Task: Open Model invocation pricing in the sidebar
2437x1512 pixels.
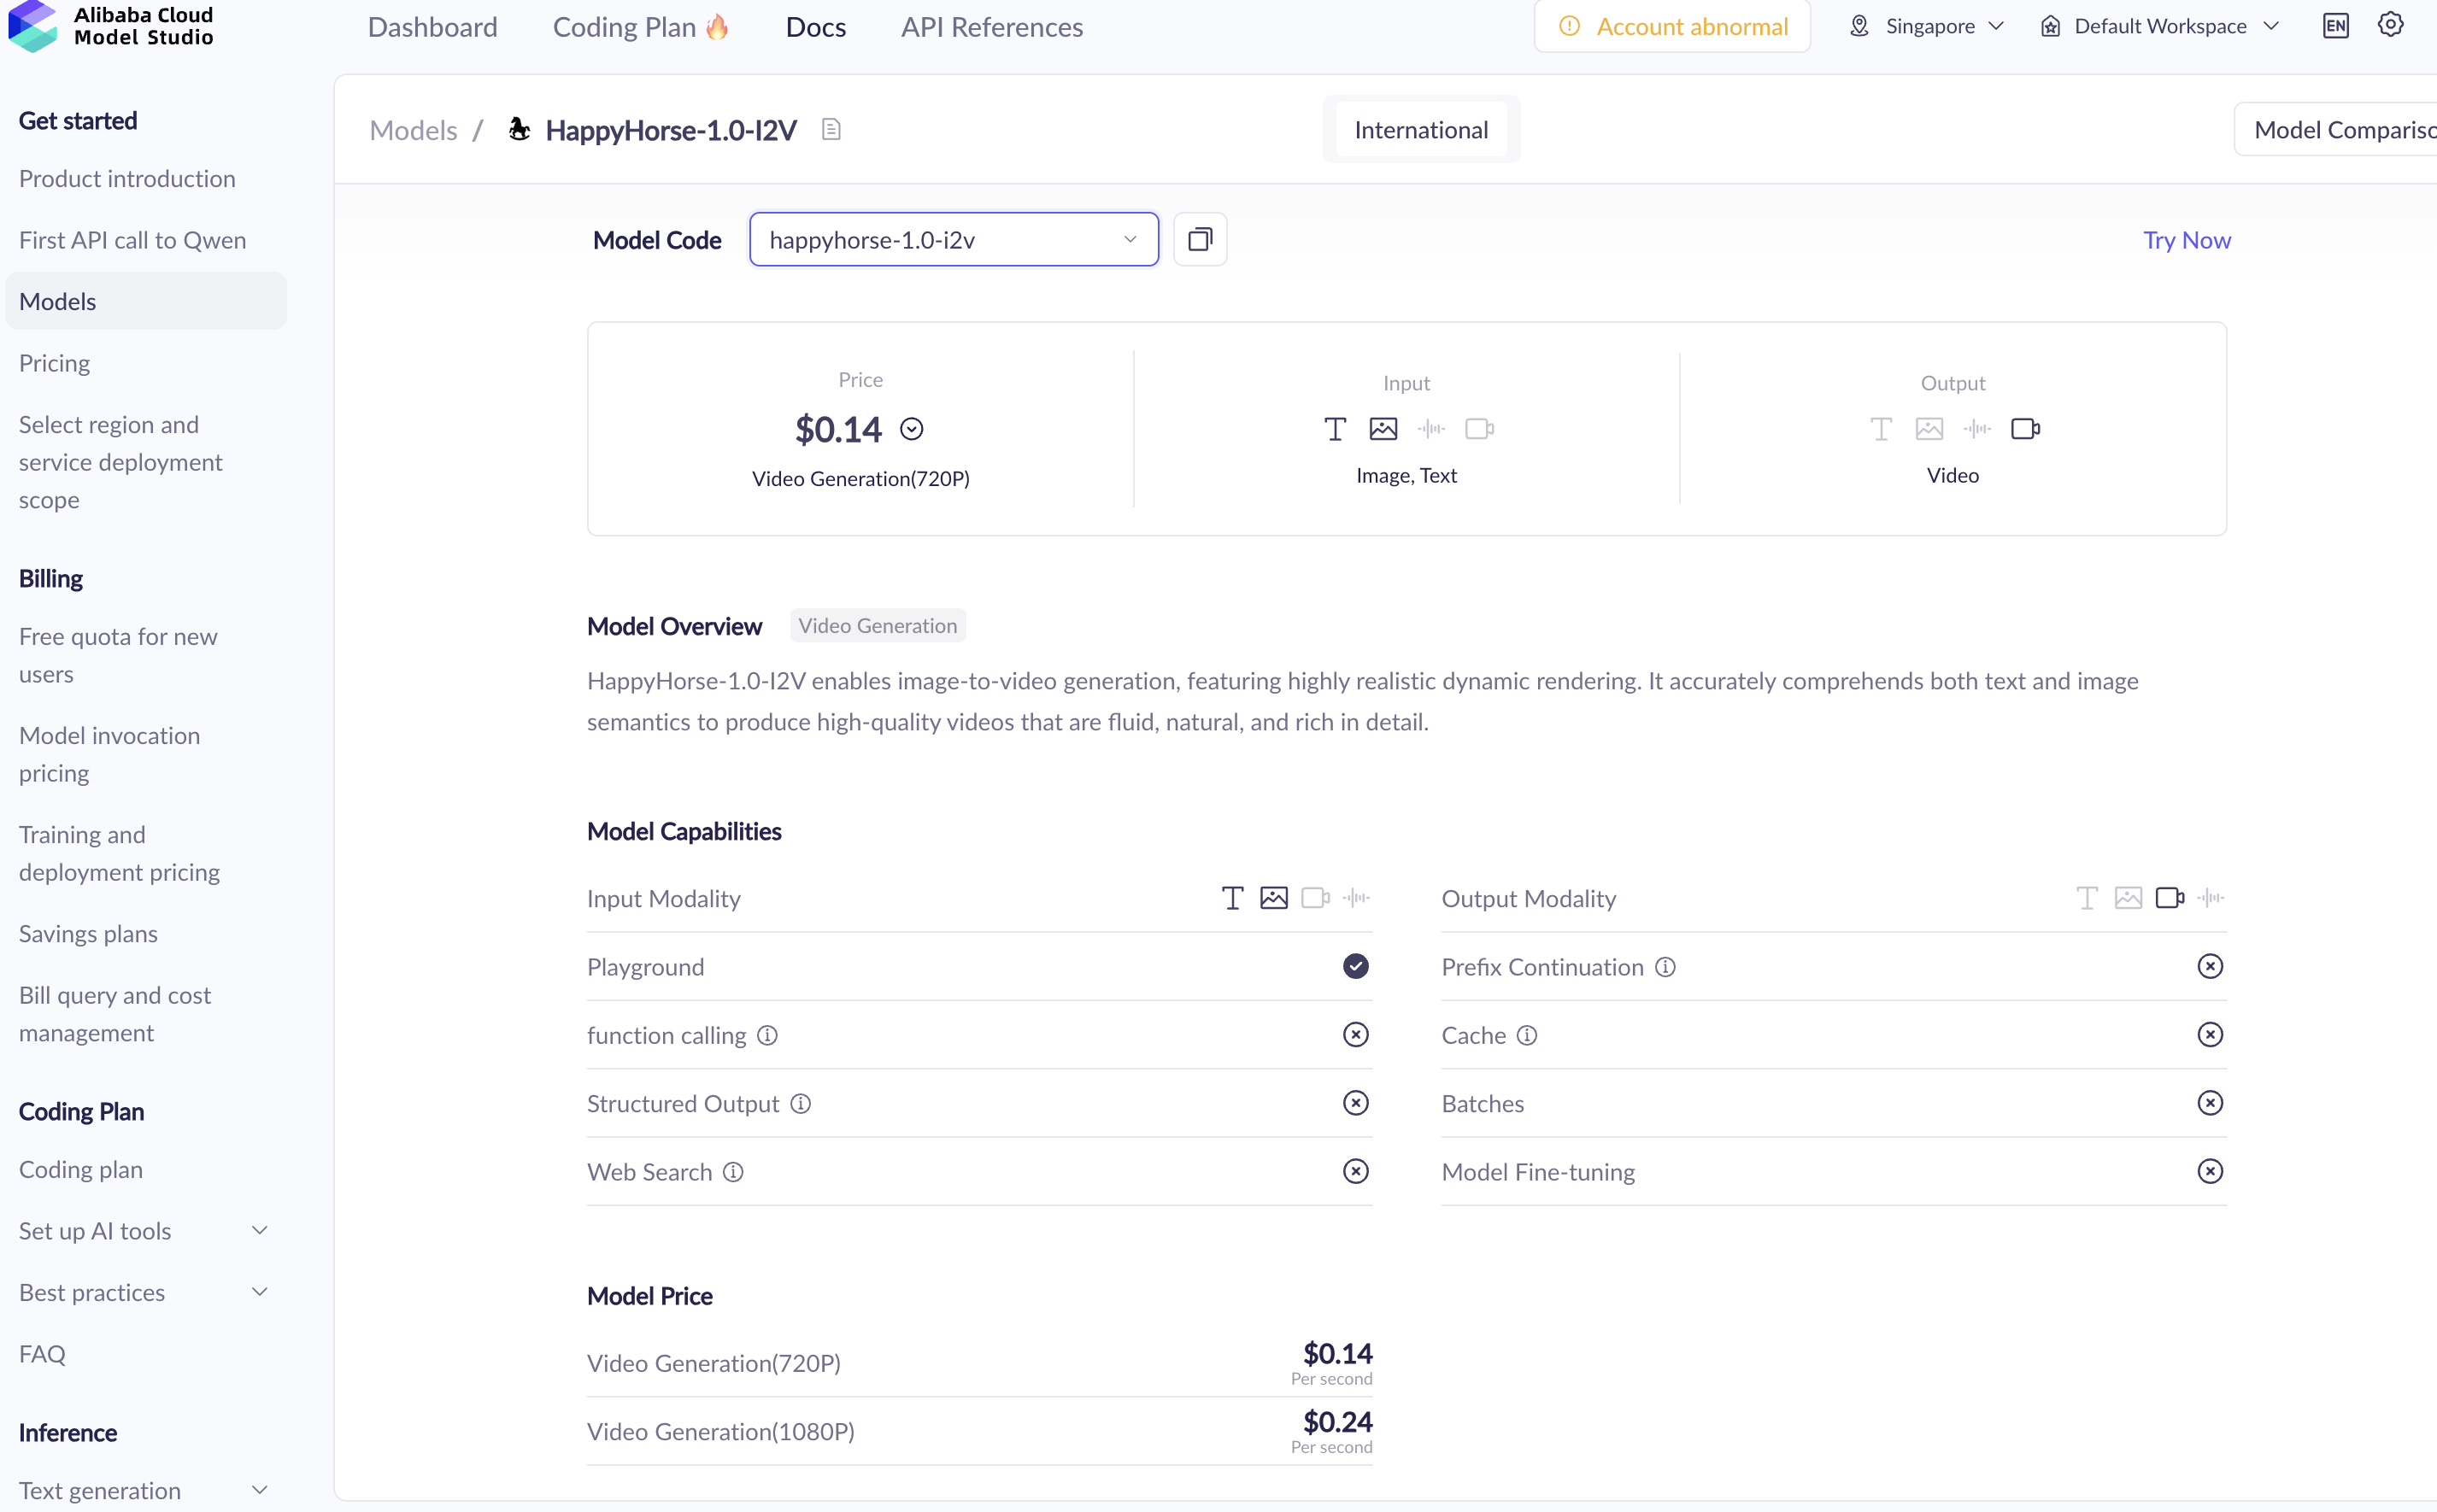Action: (x=109, y=754)
